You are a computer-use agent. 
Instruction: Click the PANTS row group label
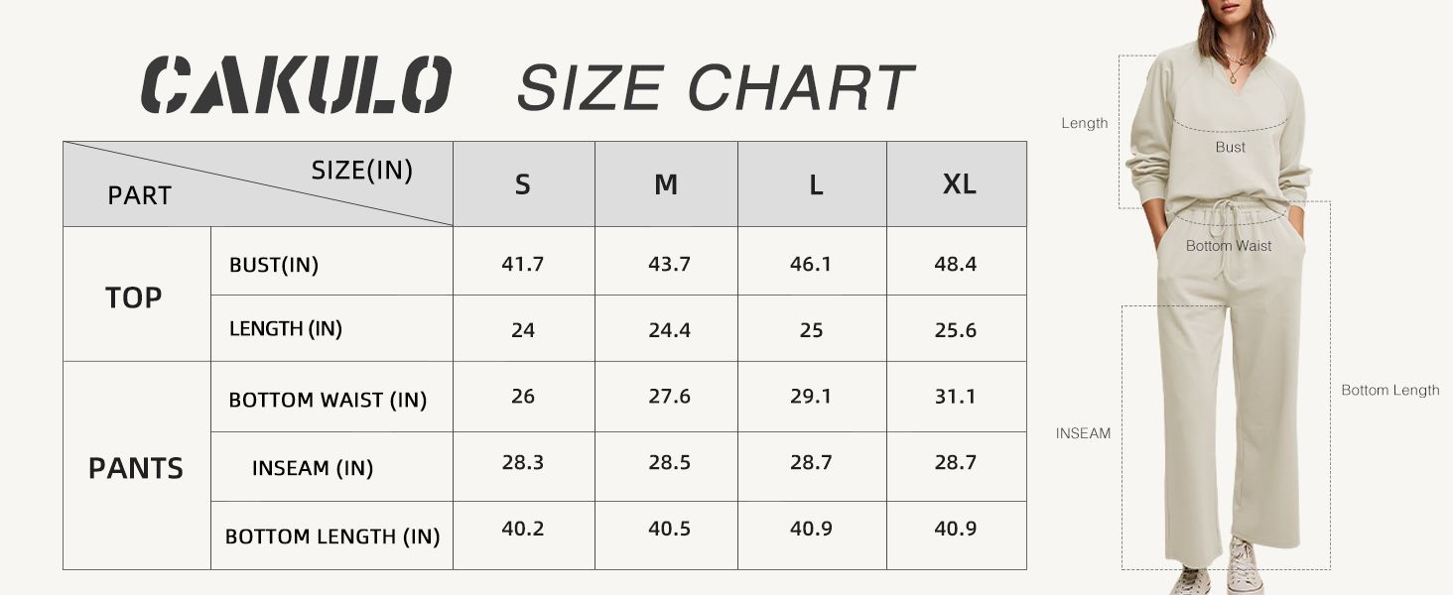(x=136, y=468)
